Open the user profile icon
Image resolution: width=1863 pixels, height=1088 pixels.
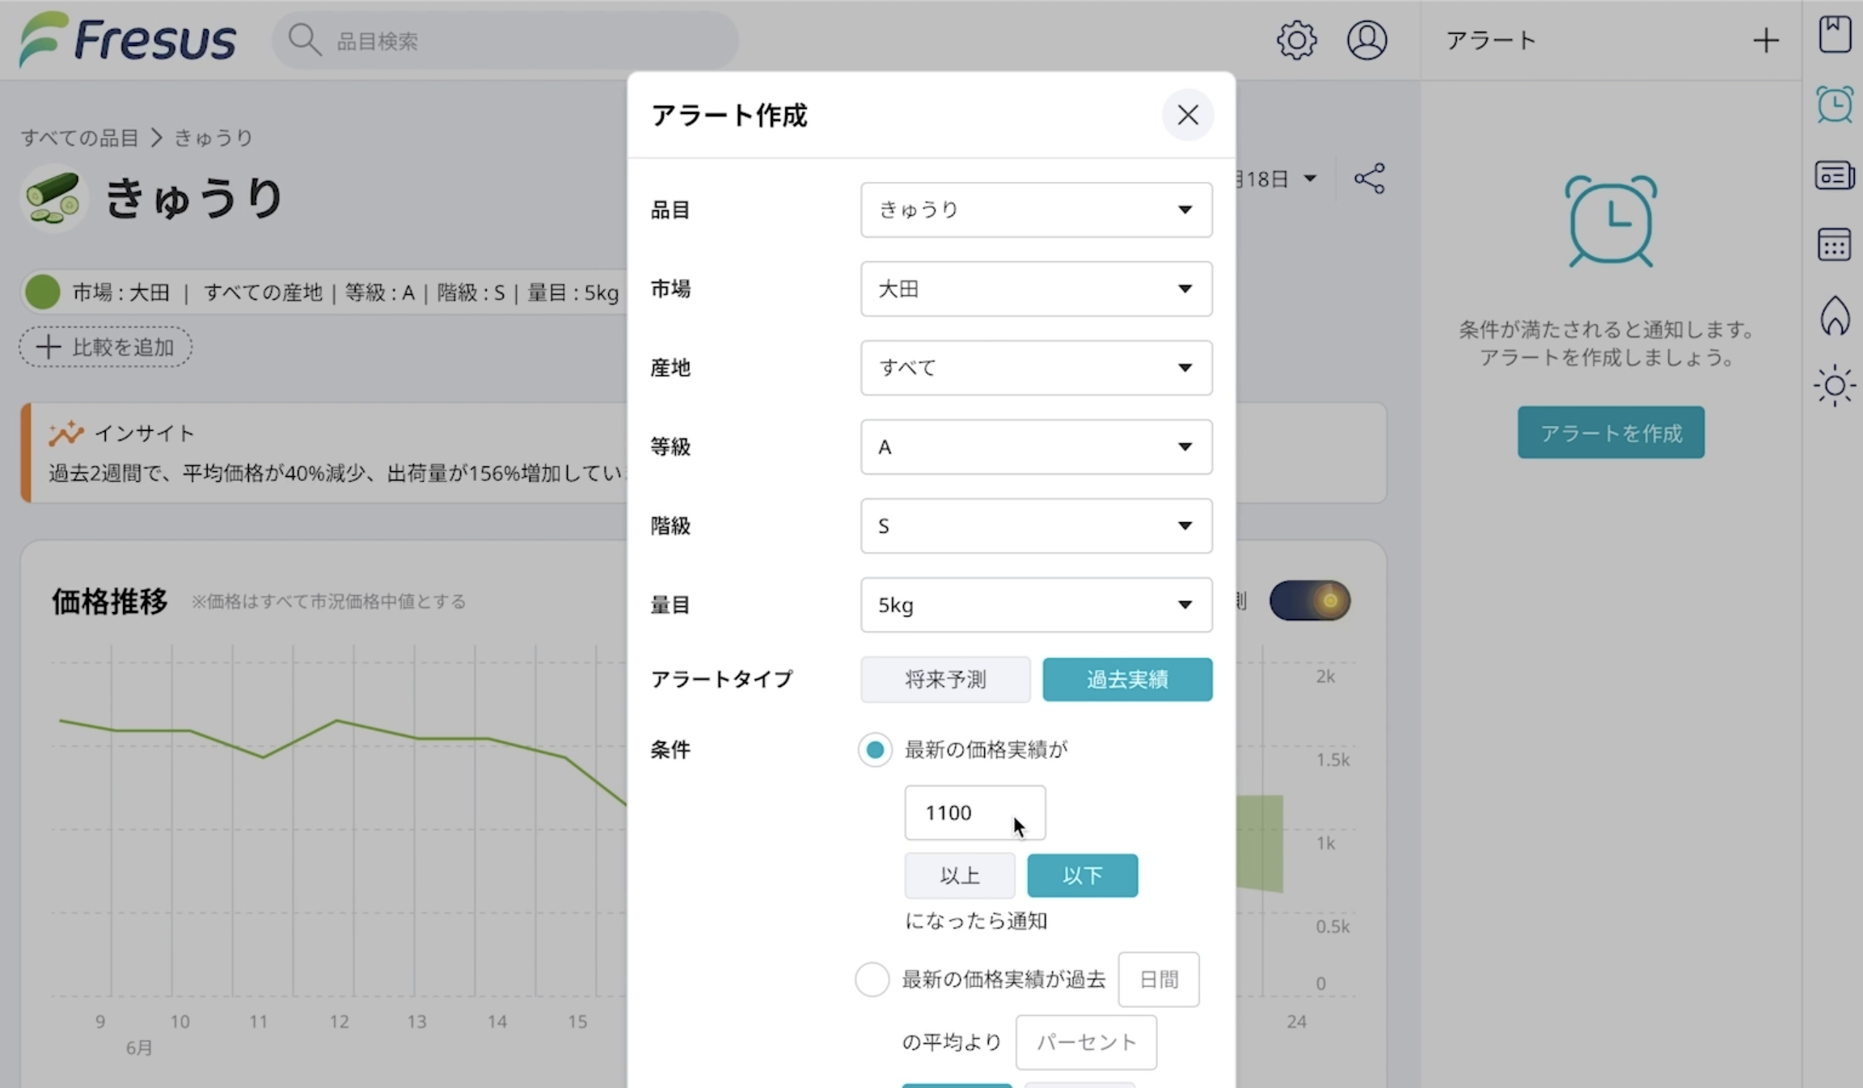click(1367, 40)
